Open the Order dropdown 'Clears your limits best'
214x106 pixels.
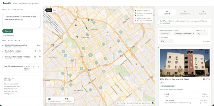[184, 33]
